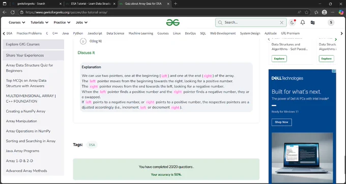Clear search with X icon
The height and width of the screenshot is (184, 346).
(x=281, y=22)
